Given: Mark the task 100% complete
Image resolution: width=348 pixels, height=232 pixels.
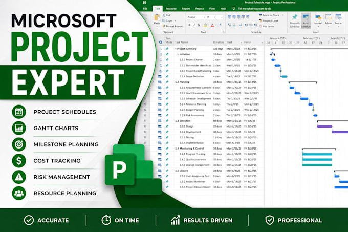Looking at the screenshot, I should pos(248,17).
